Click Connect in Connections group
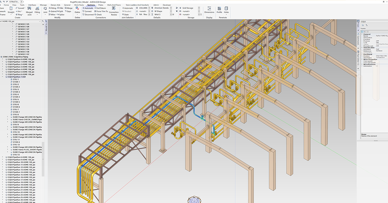The width and height of the screenshot is (388, 203). click(87, 11)
